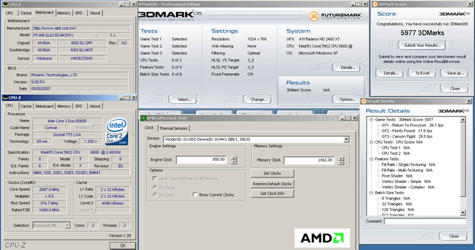This screenshot has height=250, width=475.
Task: Click the Set Clocks button
Action: [x=273, y=173]
